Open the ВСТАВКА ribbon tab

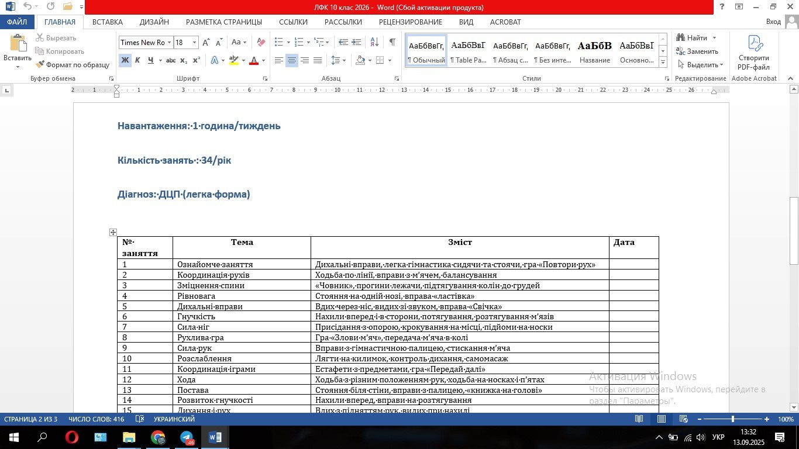coord(107,22)
